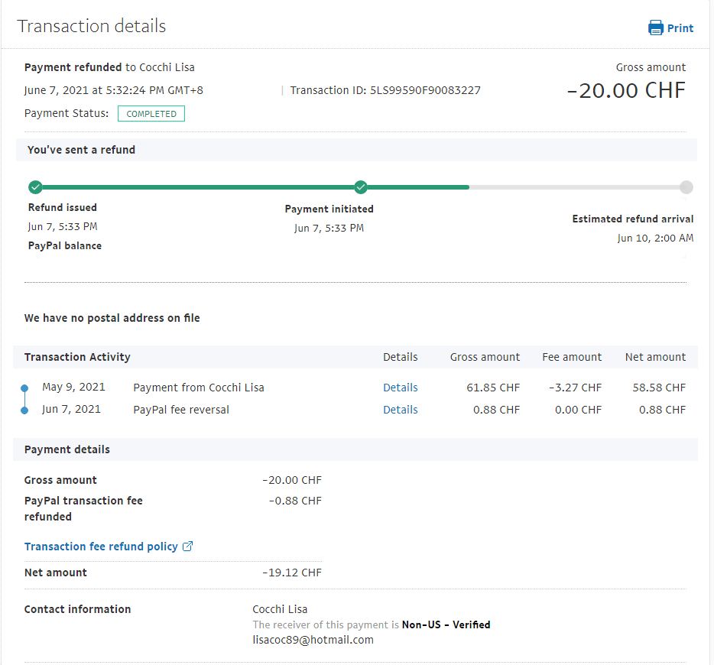The height and width of the screenshot is (665, 714).
Task: Click the Payment details section header
Action: [67, 449]
